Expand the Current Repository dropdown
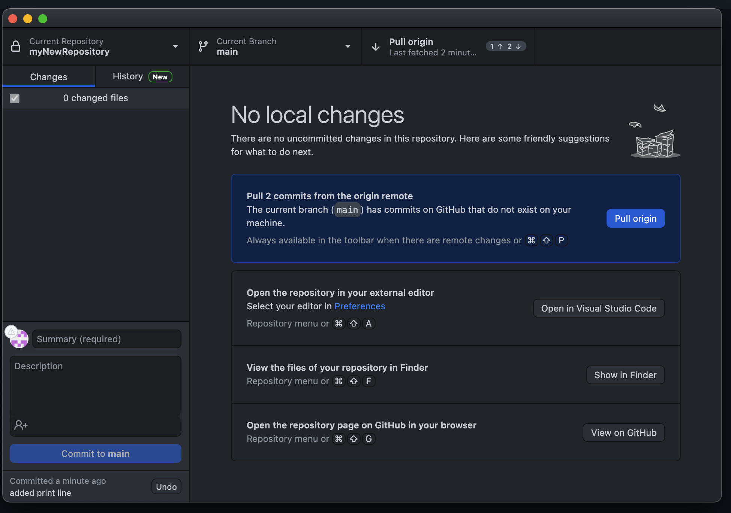Image resolution: width=731 pixels, height=513 pixels. [96, 46]
